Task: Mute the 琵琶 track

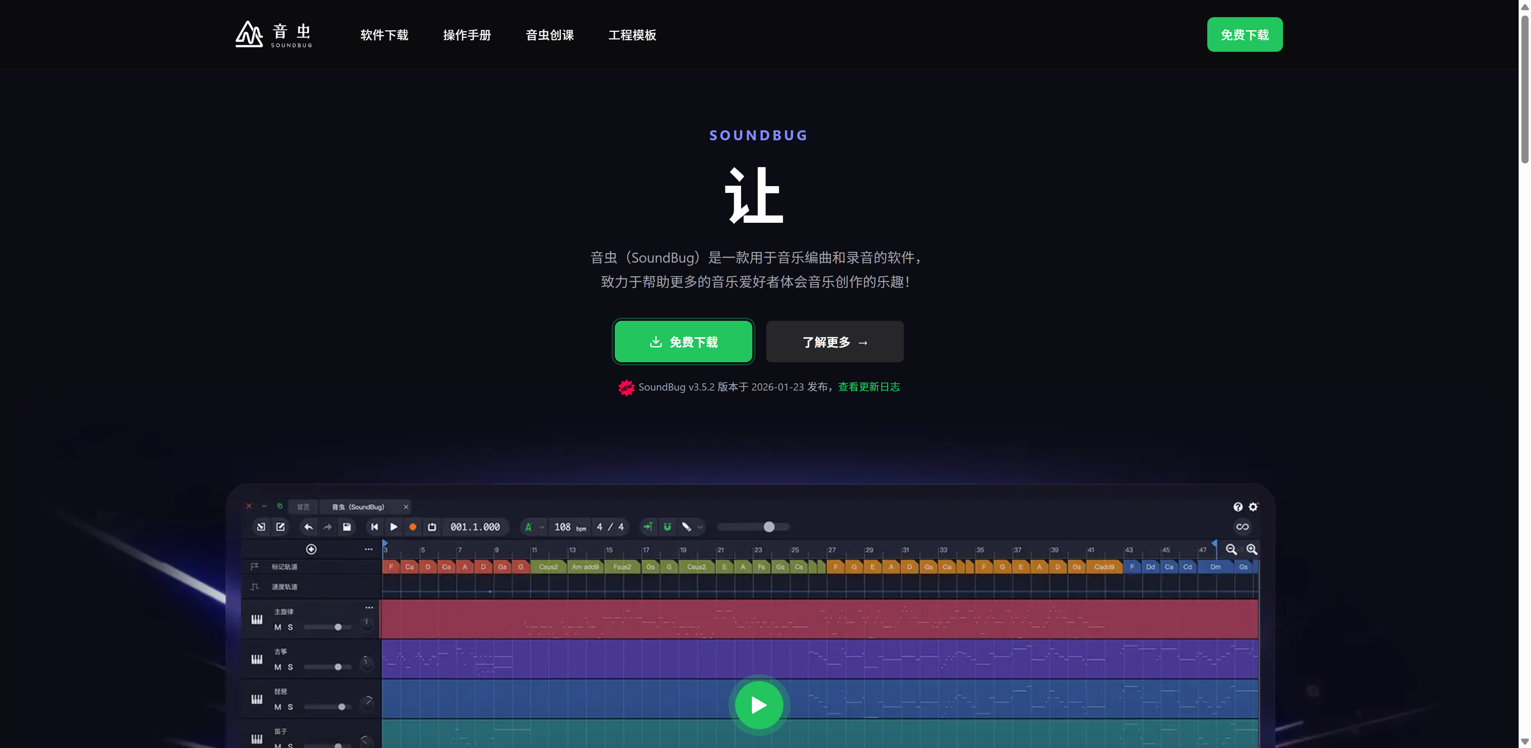Action: [277, 707]
